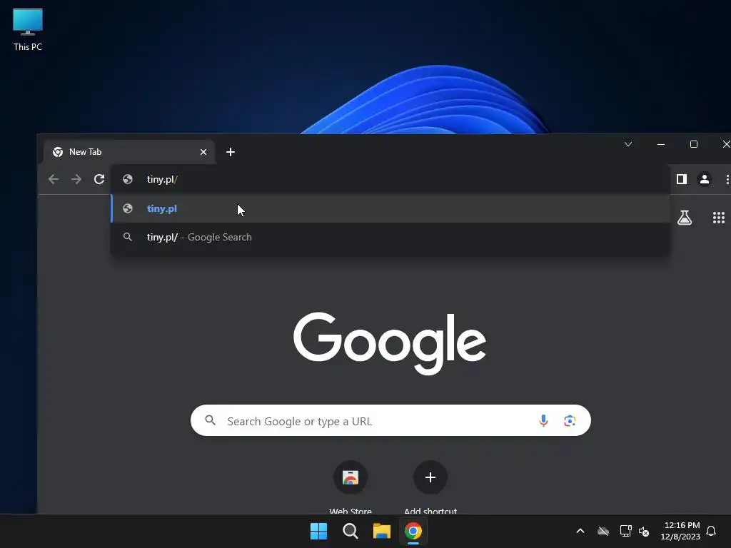Open the Windows Start menu
The height and width of the screenshot is (548, 731).
pos(319,531)
